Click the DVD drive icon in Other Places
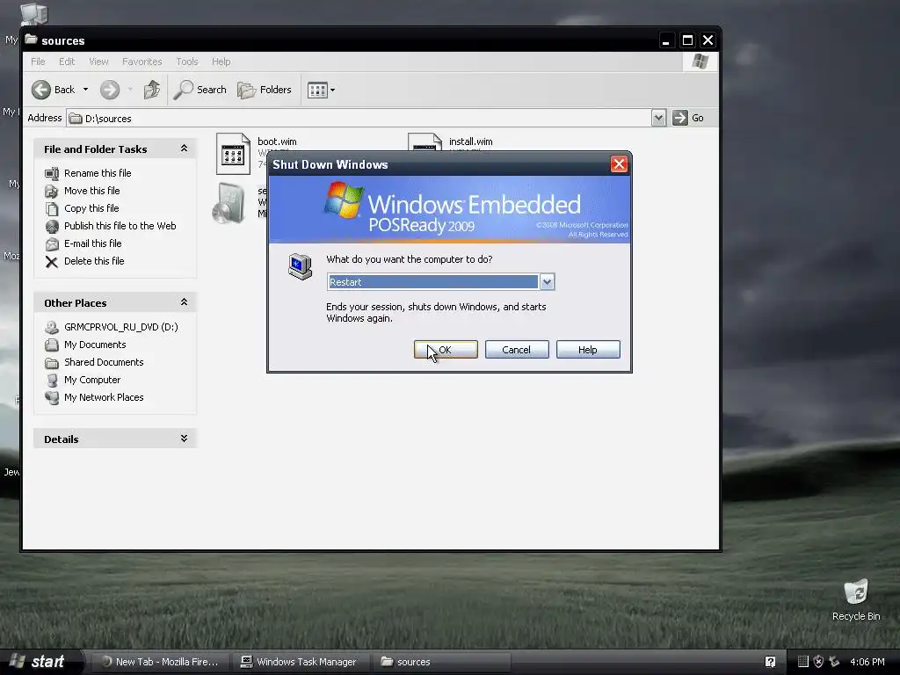 point(52,327)
